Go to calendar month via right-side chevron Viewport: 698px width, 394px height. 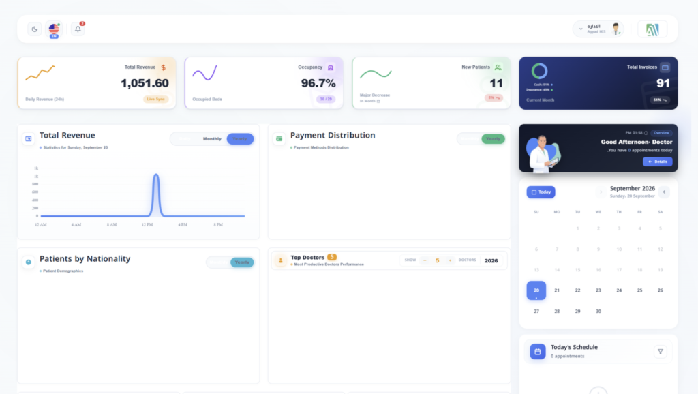coord(664,192)
